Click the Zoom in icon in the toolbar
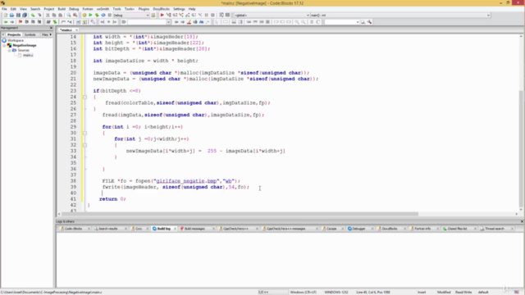This screenshot has height=295, width=525. (x=297, y=22)
